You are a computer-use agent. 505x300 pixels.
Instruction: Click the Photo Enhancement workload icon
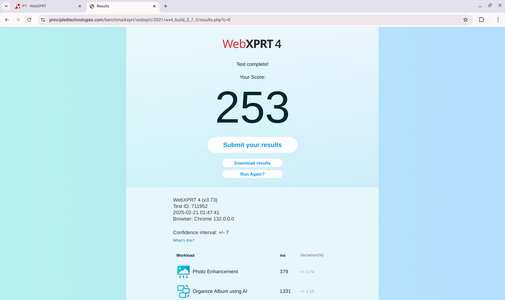coord(183,272)
